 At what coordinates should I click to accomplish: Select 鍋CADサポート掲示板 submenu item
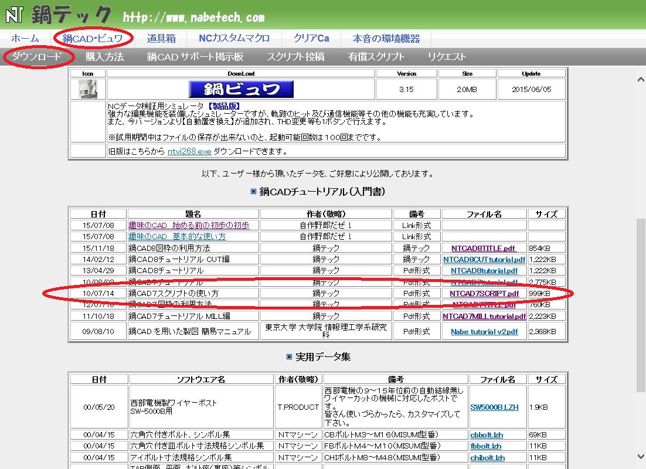pos(195,56)
